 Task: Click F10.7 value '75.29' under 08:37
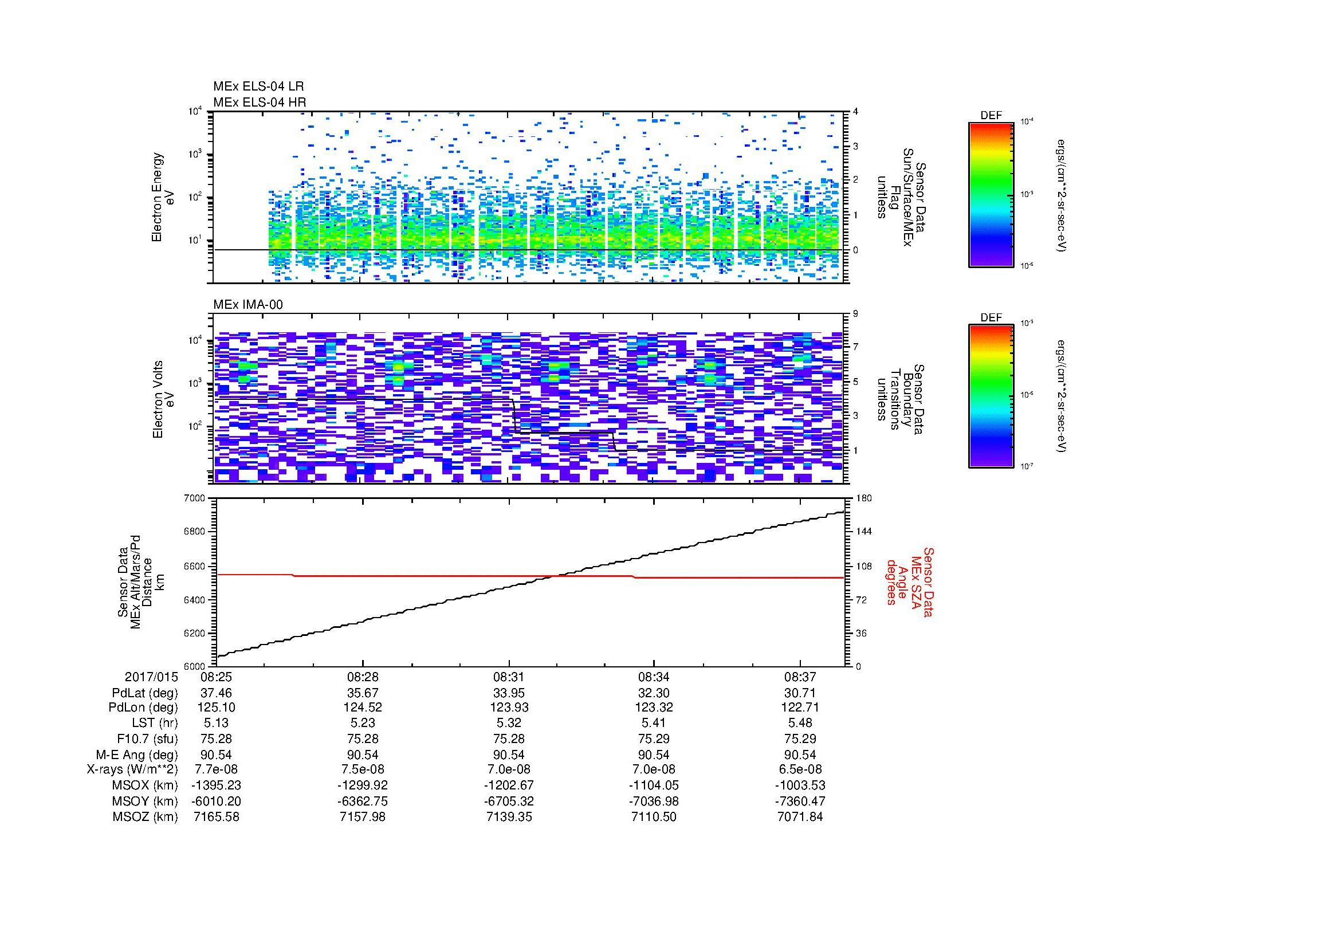800,739
